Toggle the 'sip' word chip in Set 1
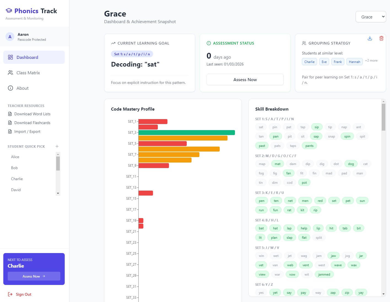 pos(317,127)
